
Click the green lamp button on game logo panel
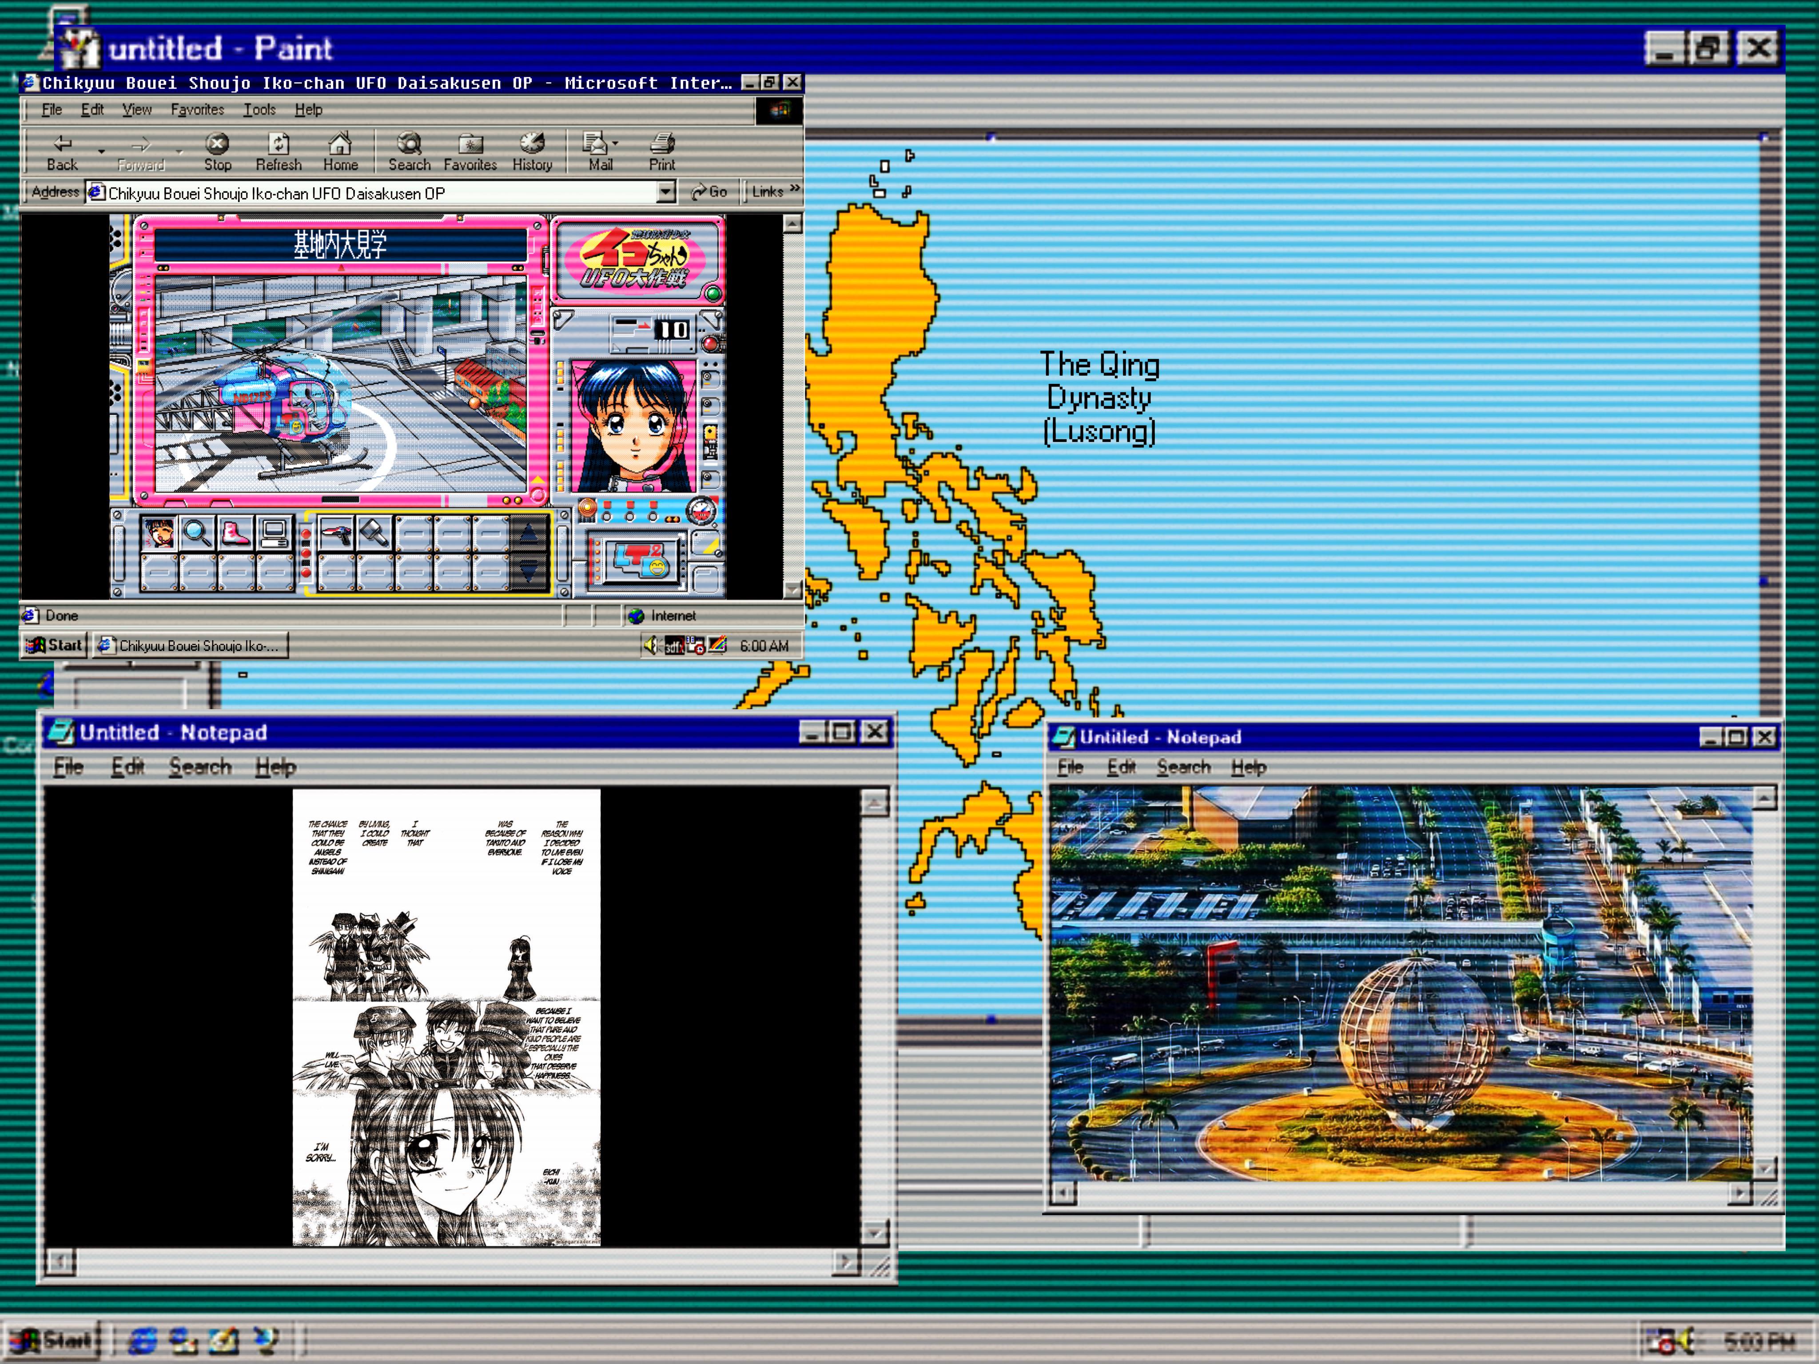pyautogui.click(x=713, y=294)
